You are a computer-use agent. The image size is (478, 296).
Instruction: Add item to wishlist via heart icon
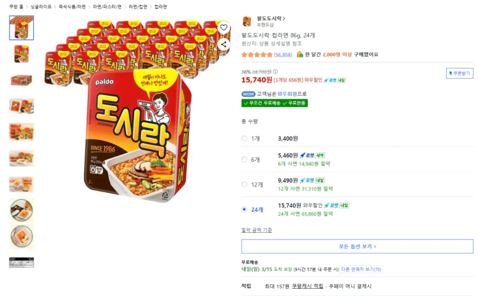[224, 28]
